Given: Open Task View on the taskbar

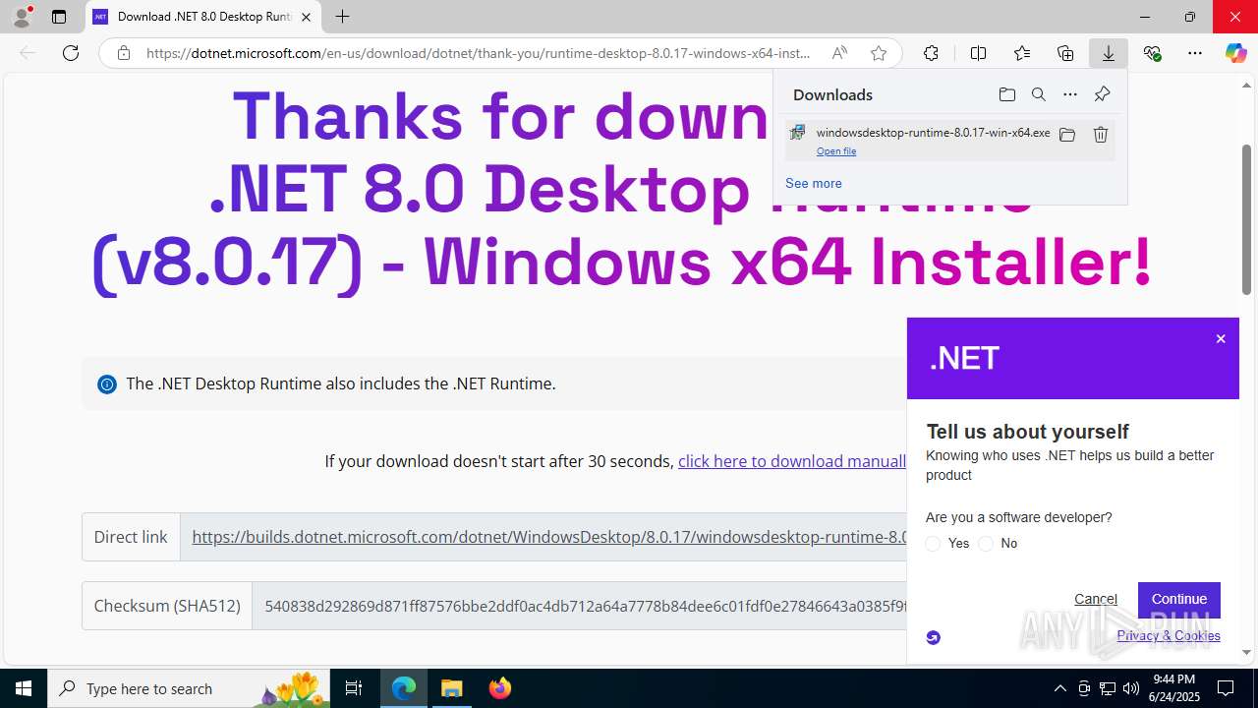Looking at the screenshot, I should point(354,688).
